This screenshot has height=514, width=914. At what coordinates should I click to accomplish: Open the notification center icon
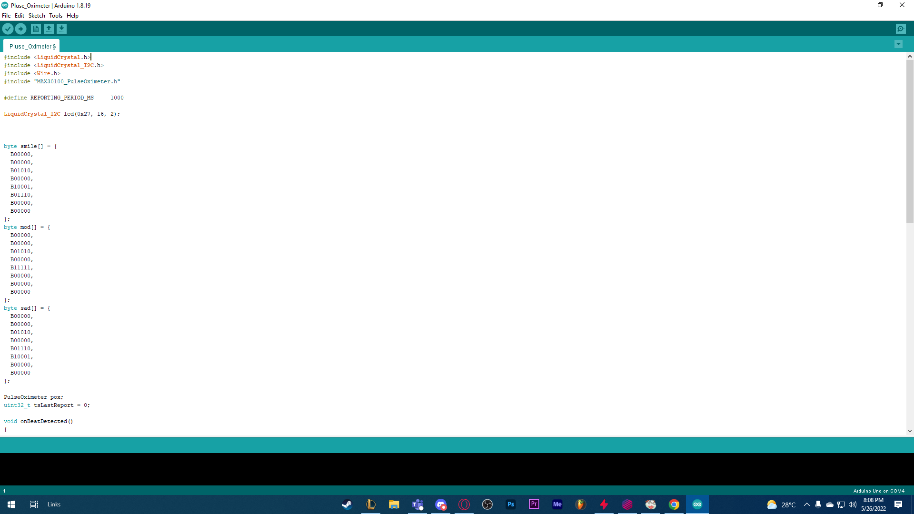(898, 504)
